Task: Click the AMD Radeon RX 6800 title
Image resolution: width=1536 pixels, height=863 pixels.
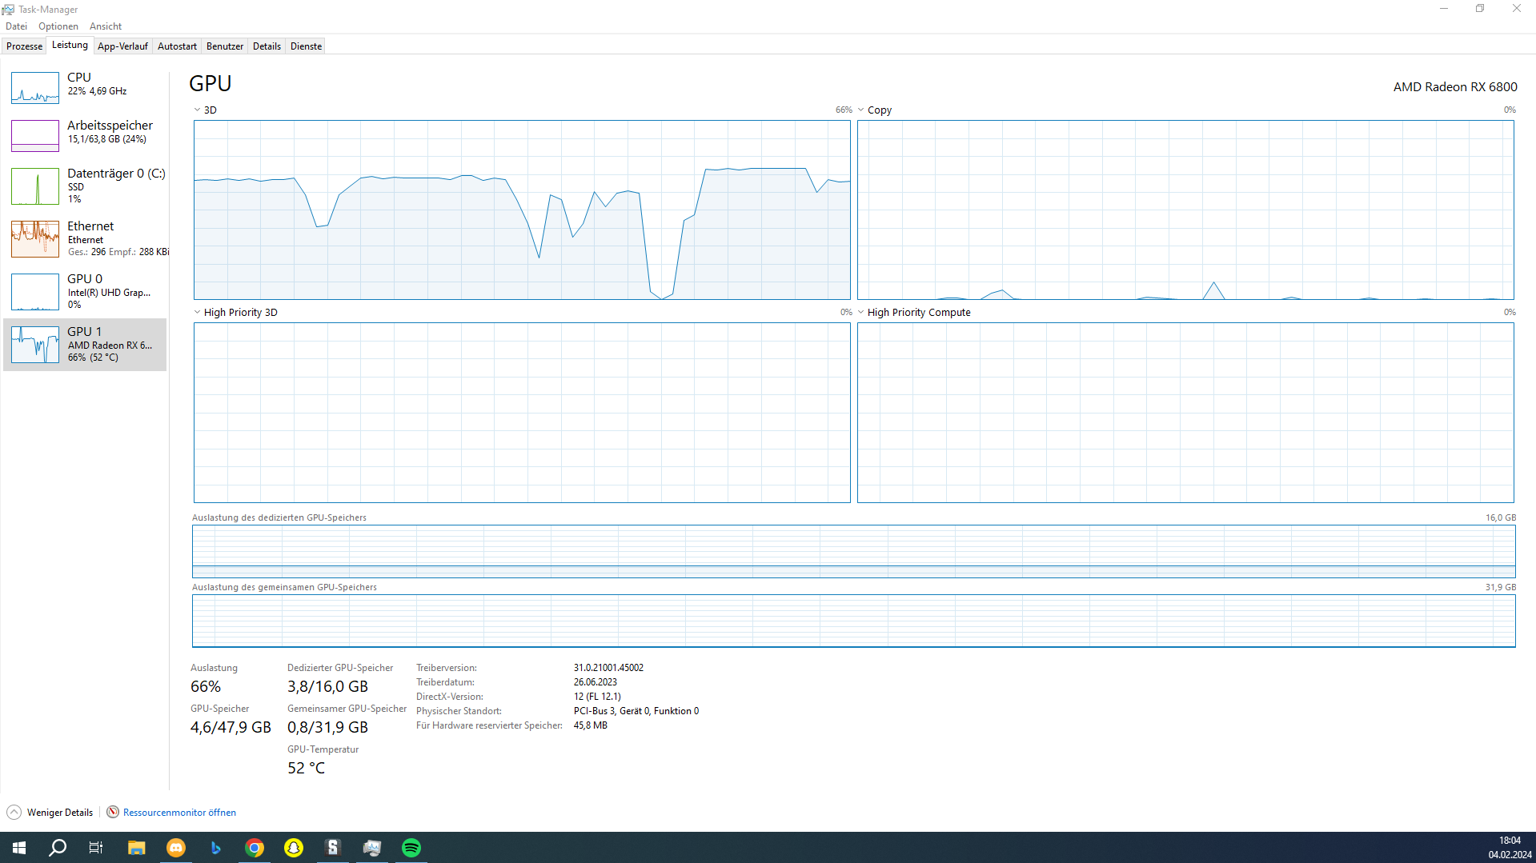Action: pos(1454,87)
